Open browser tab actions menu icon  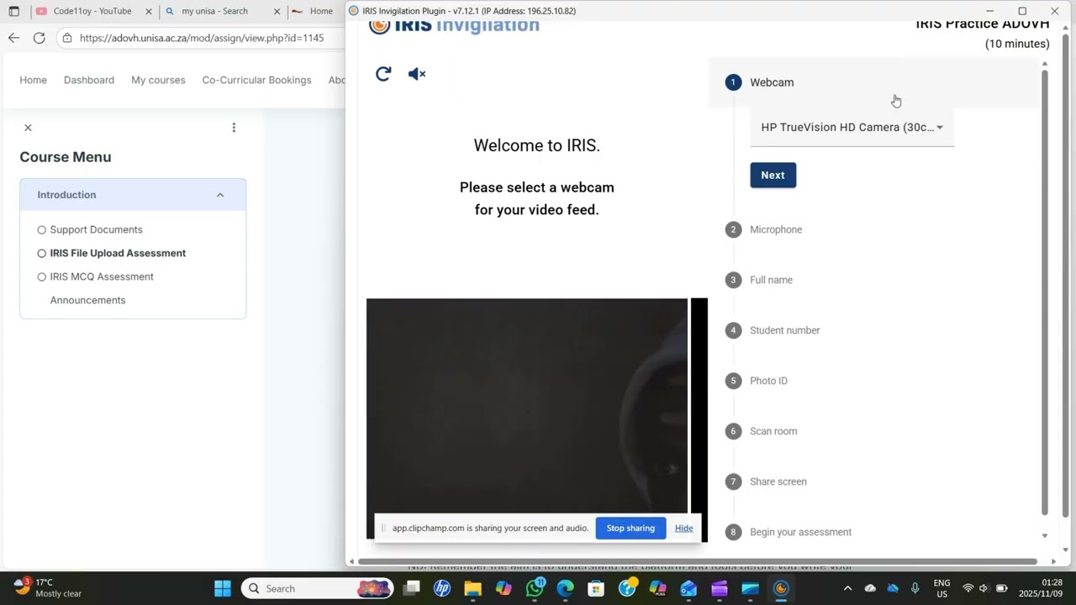13,11
